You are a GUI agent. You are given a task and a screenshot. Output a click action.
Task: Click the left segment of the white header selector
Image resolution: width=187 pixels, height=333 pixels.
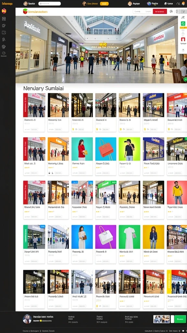[x=138, y=11]
